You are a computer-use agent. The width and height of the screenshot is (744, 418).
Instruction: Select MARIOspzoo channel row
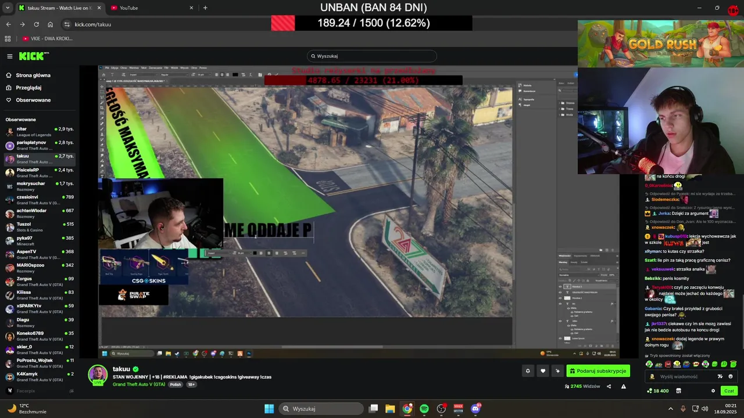(40, 268)
